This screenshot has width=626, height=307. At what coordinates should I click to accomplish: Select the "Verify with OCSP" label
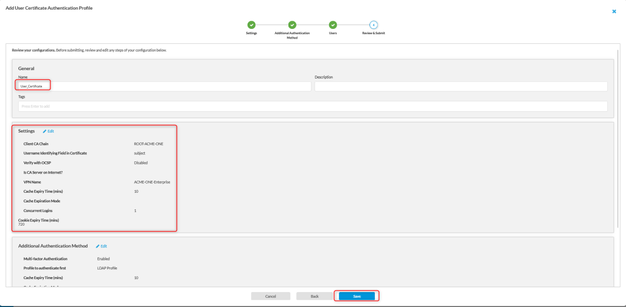tap(37, 163)
